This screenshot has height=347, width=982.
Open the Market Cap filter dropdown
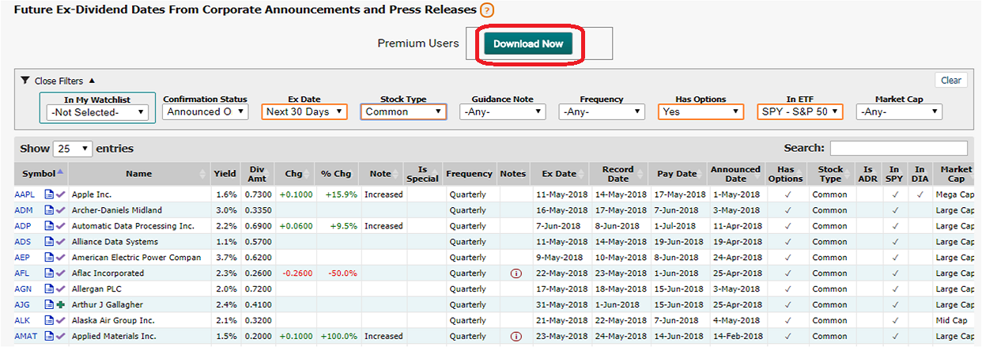pyautogui.click(x=900, y=112)
